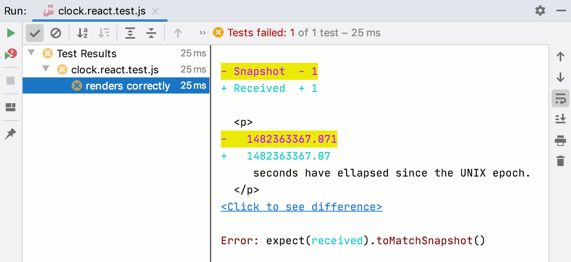Toggle visibility of ignored tests
Image resolution: width=571 pixels, height=262 pixels.
56,33
